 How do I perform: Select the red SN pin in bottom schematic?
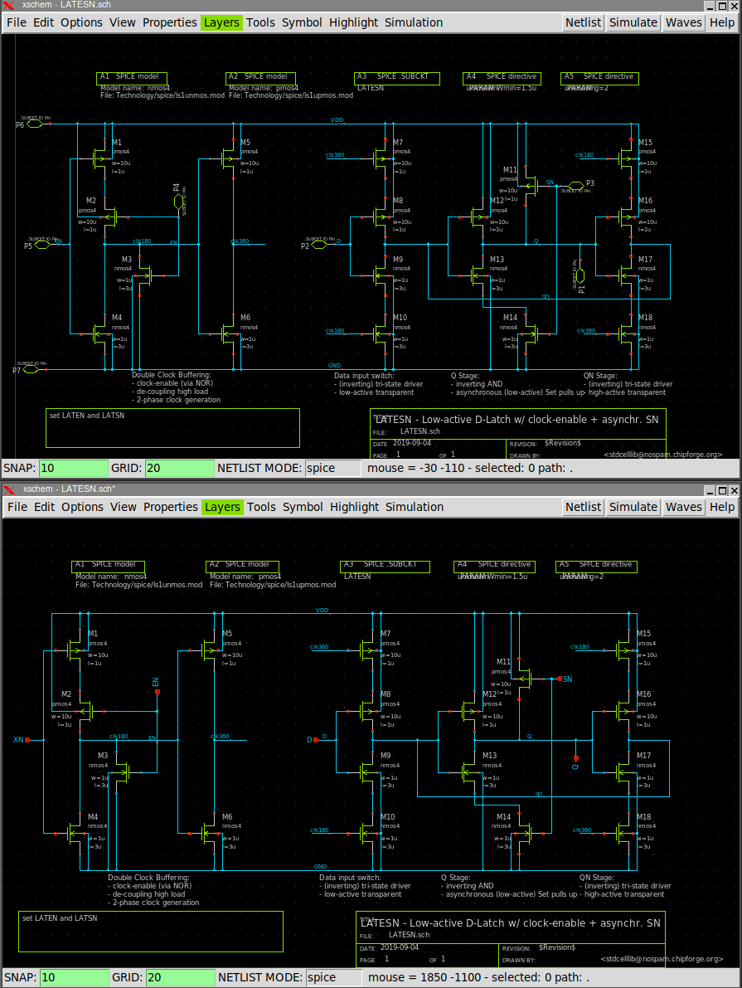[x=560, y=679]
